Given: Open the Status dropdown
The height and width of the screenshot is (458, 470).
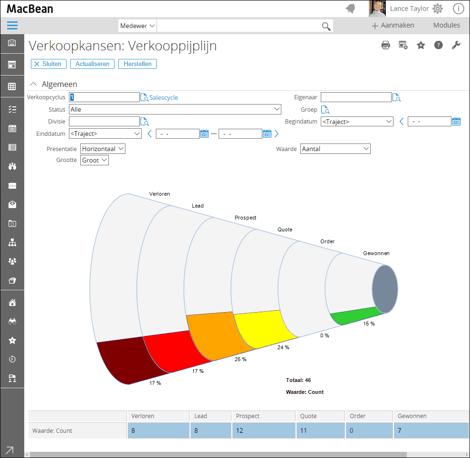Looking at the screenshot, I should click(175, 109).
